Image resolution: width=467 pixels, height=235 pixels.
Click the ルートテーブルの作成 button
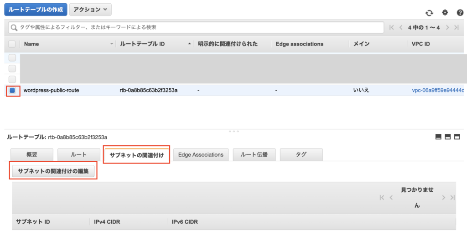pyautogui.click(x=36, y=10)
